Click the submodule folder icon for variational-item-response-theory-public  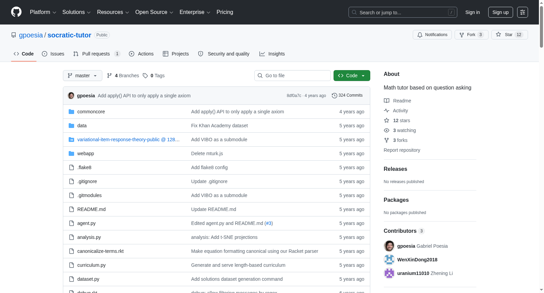tap(71, 140)
